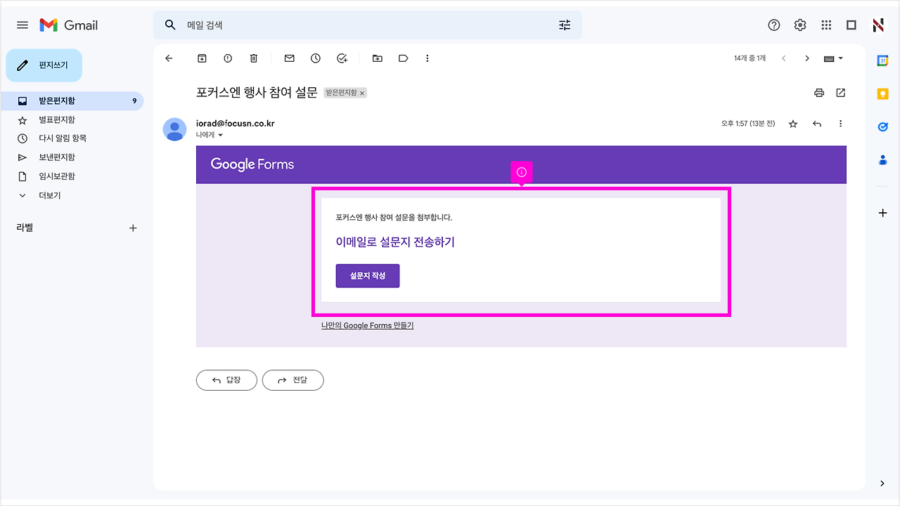Delete the email with the trash icon
The height and width of the screenshot is (506, 900).
(x=253, y=58)
